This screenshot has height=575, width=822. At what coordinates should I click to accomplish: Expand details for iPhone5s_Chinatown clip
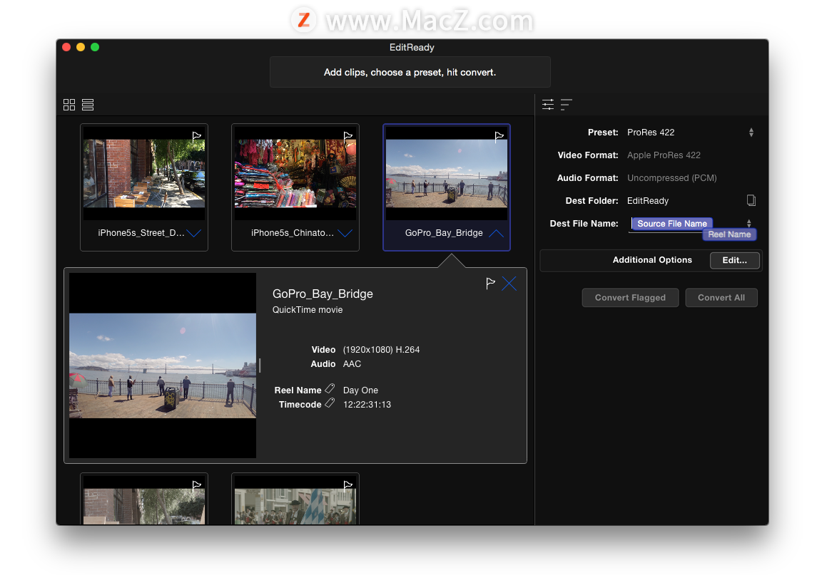tap(345, 233)
